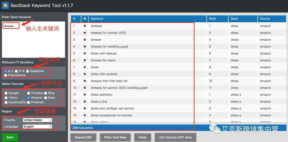Delete 'dresses for women 2022' row X
The height and width of the screenshot is (142, 288).
click(x=85, y=33)
